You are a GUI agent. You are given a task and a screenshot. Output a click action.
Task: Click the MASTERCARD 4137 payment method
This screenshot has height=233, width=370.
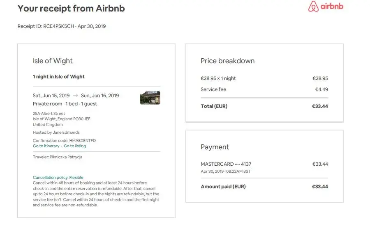pyautogui.click(x=226, y=164)
